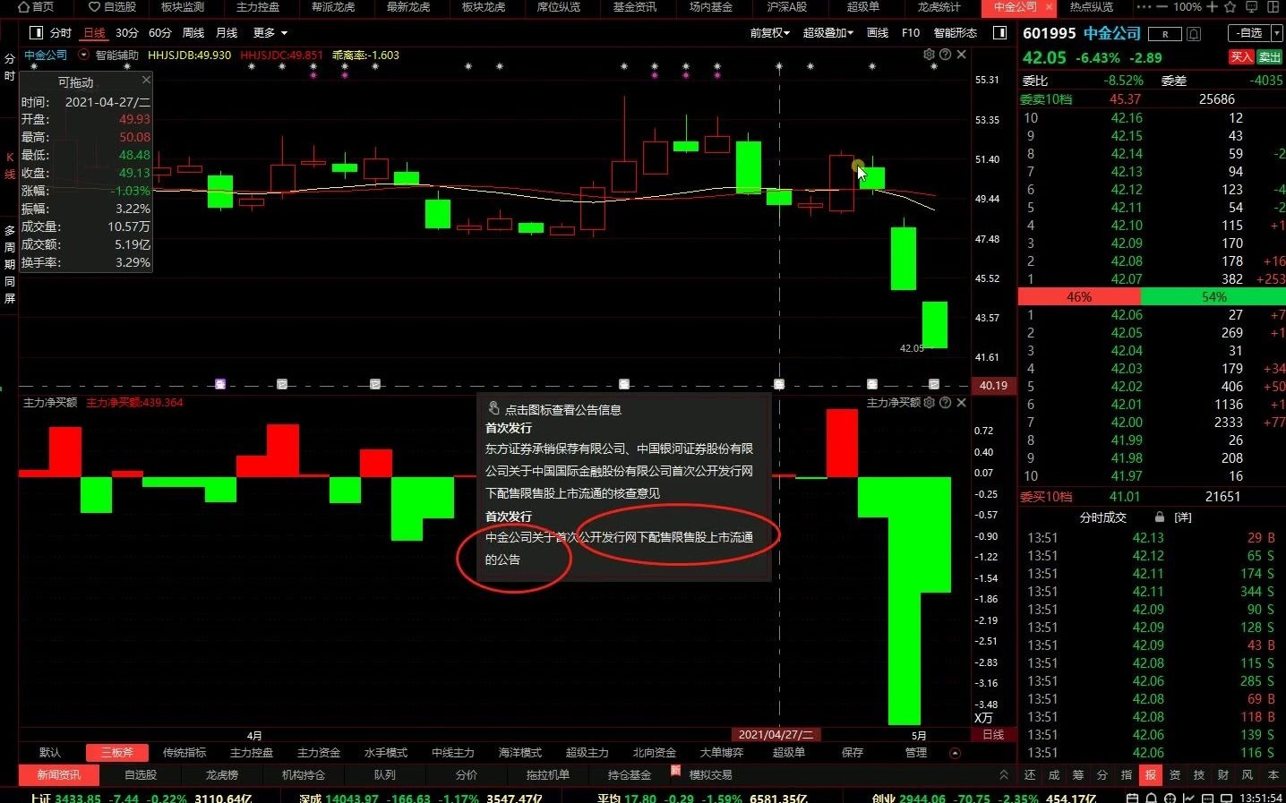Click the R margin-trading badge
Screen dimensions: 1286x803
1165,34
